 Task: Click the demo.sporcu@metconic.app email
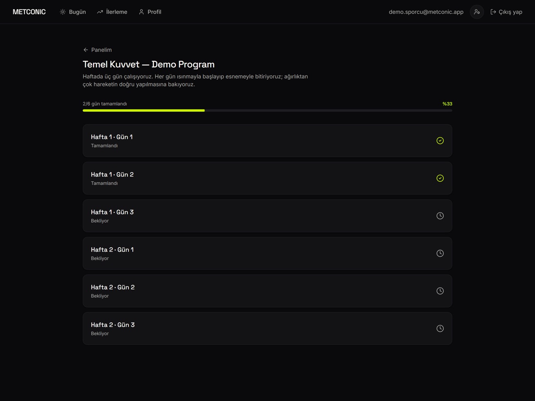pyautogui.click(x=426, y=12)
